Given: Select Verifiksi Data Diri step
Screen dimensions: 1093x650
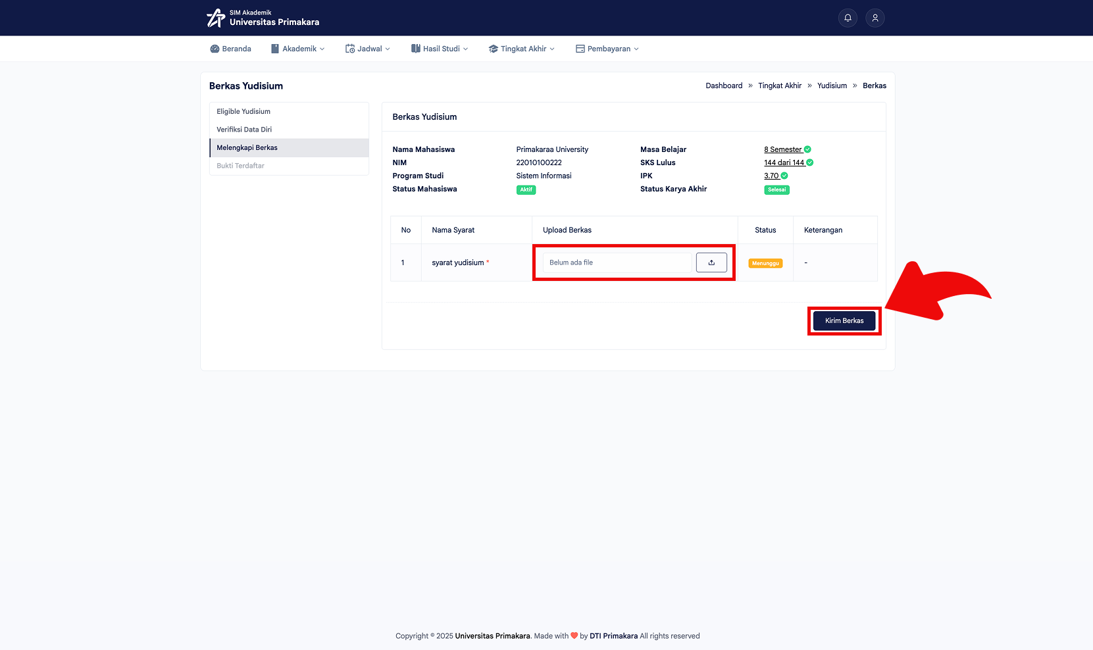Looking at the screenshot, I should click(x=289, y=130).
